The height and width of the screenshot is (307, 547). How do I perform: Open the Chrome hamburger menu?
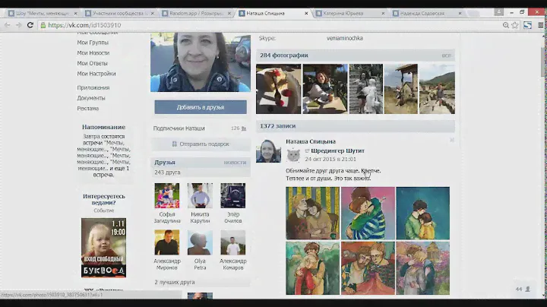pos(540,25)
